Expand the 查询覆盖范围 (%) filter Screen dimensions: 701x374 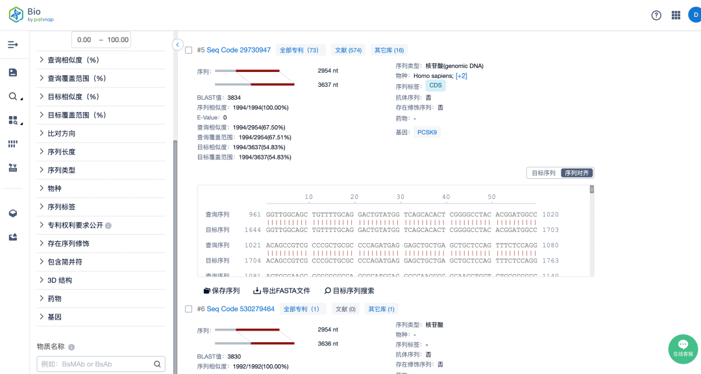pos(101,78)
